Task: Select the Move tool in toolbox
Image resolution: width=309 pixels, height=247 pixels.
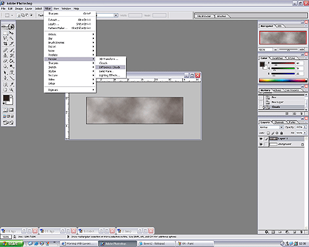Action: (12, 33)
